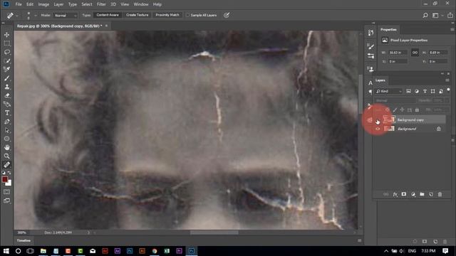Screen dimensions: 456x256
Task: Select the Rectangular Marquee tool
Action: [6, 43]
